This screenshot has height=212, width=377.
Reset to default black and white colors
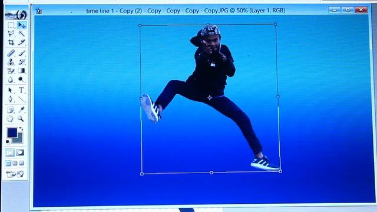point(8,141)
